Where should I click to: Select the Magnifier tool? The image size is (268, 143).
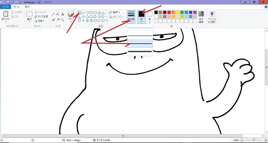[x=63, y=20]
